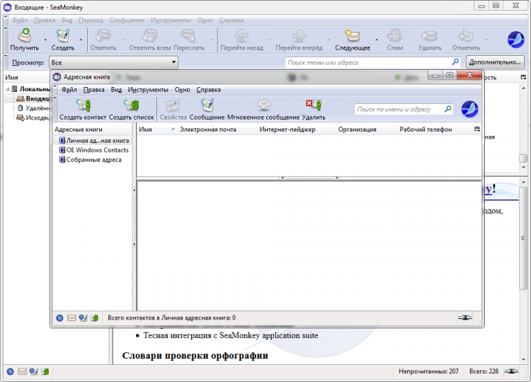Click SeaMonkey throbber logo in Address Book

469,109
